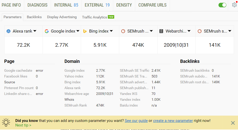This screenshot has width=238, height=130.
Task: Open the EXTERNAL 19 tab
Action: (x=97, y=5)
